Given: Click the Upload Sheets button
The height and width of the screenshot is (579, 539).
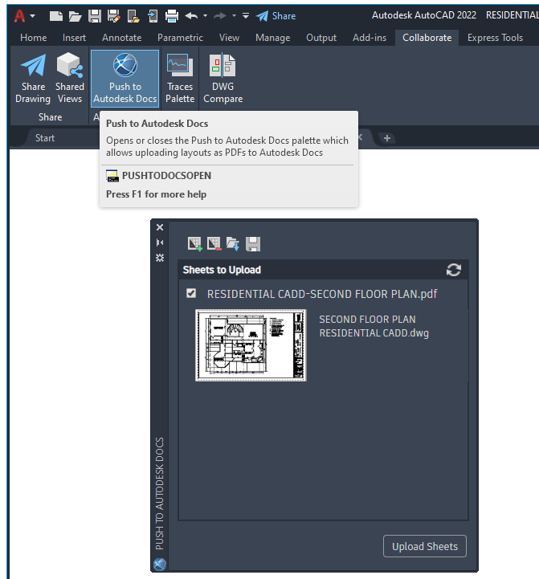Looking at the screenshot, I should pos(424,546).
